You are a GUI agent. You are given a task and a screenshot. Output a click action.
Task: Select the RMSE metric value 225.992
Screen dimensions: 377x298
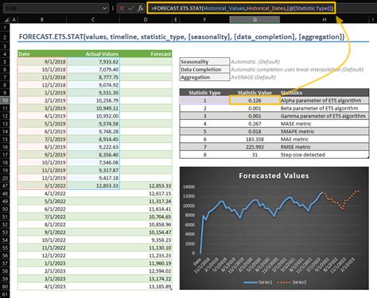[255, 147]
